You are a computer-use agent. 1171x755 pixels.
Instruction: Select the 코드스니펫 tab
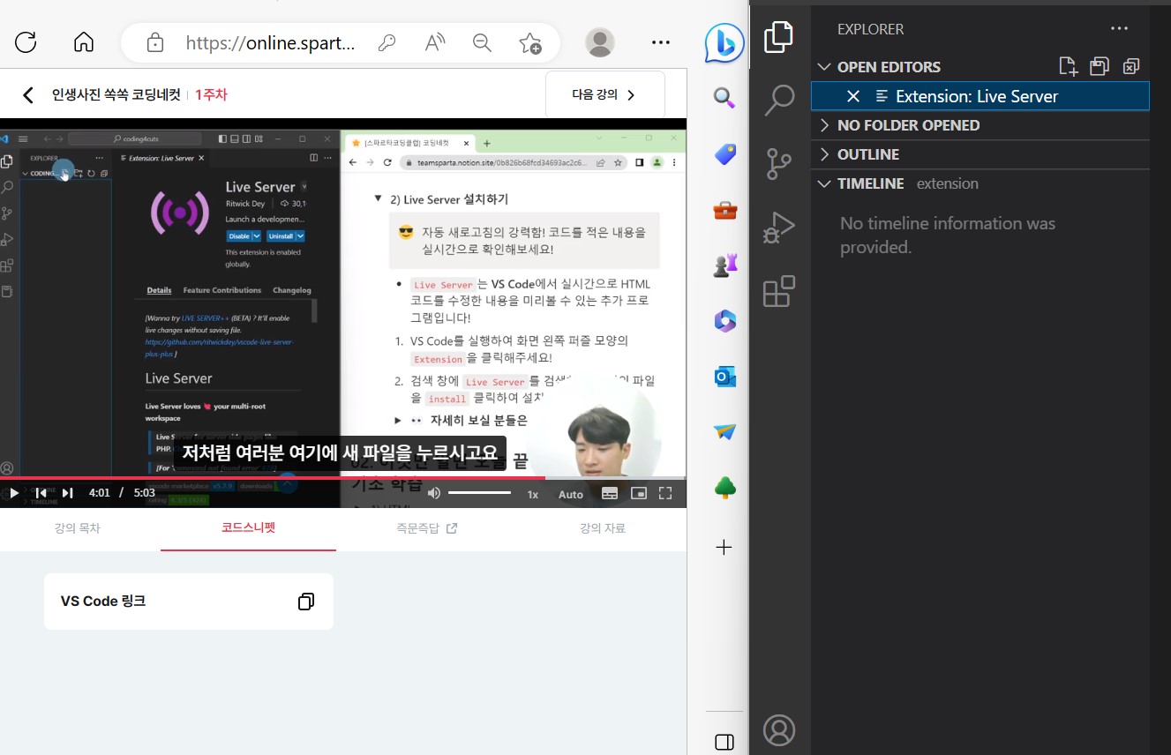click(x=248, y=528)
